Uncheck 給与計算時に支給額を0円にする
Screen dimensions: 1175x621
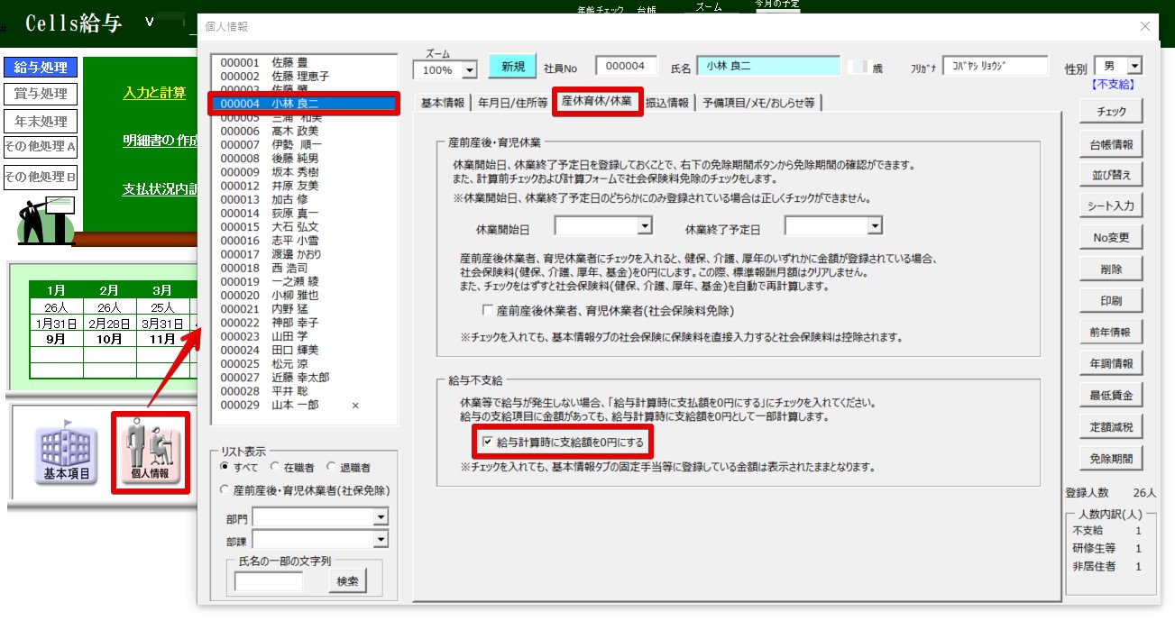tap(488, 443)
